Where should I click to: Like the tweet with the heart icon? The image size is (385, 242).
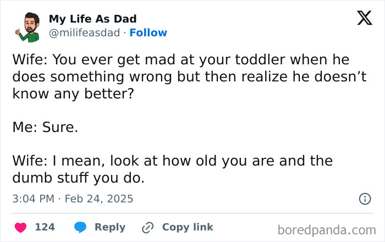coord(21,227)
